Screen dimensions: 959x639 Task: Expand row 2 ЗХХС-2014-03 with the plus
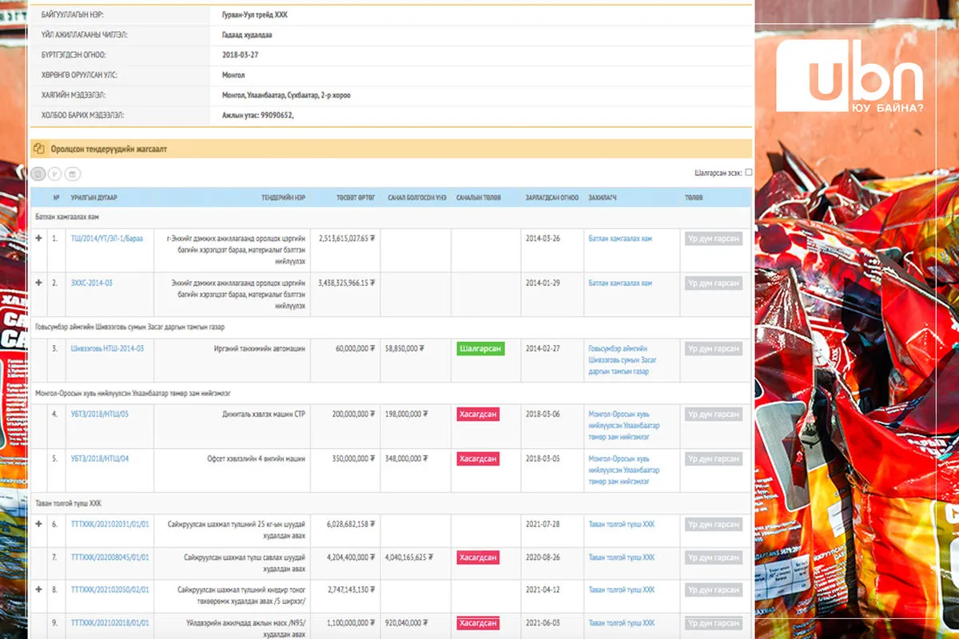click(x=38, y=283)
